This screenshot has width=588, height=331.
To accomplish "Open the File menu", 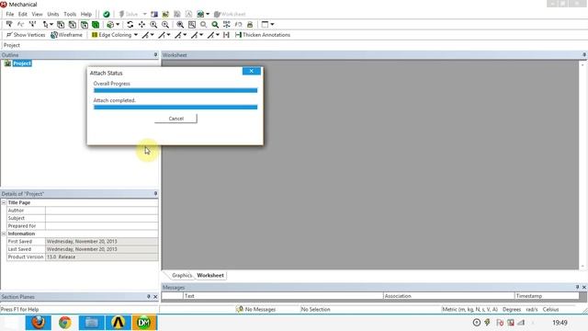I will [10, 15].
